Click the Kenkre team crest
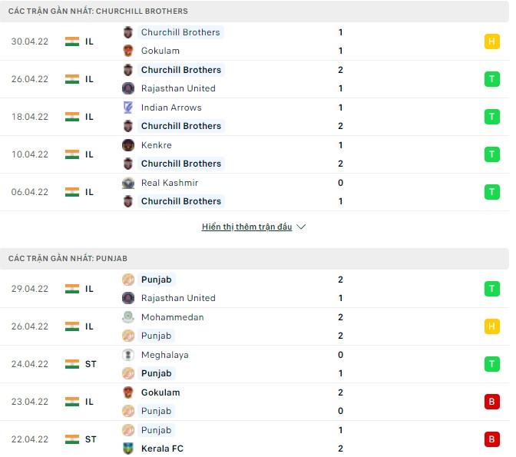 click(x=127, y=145)
